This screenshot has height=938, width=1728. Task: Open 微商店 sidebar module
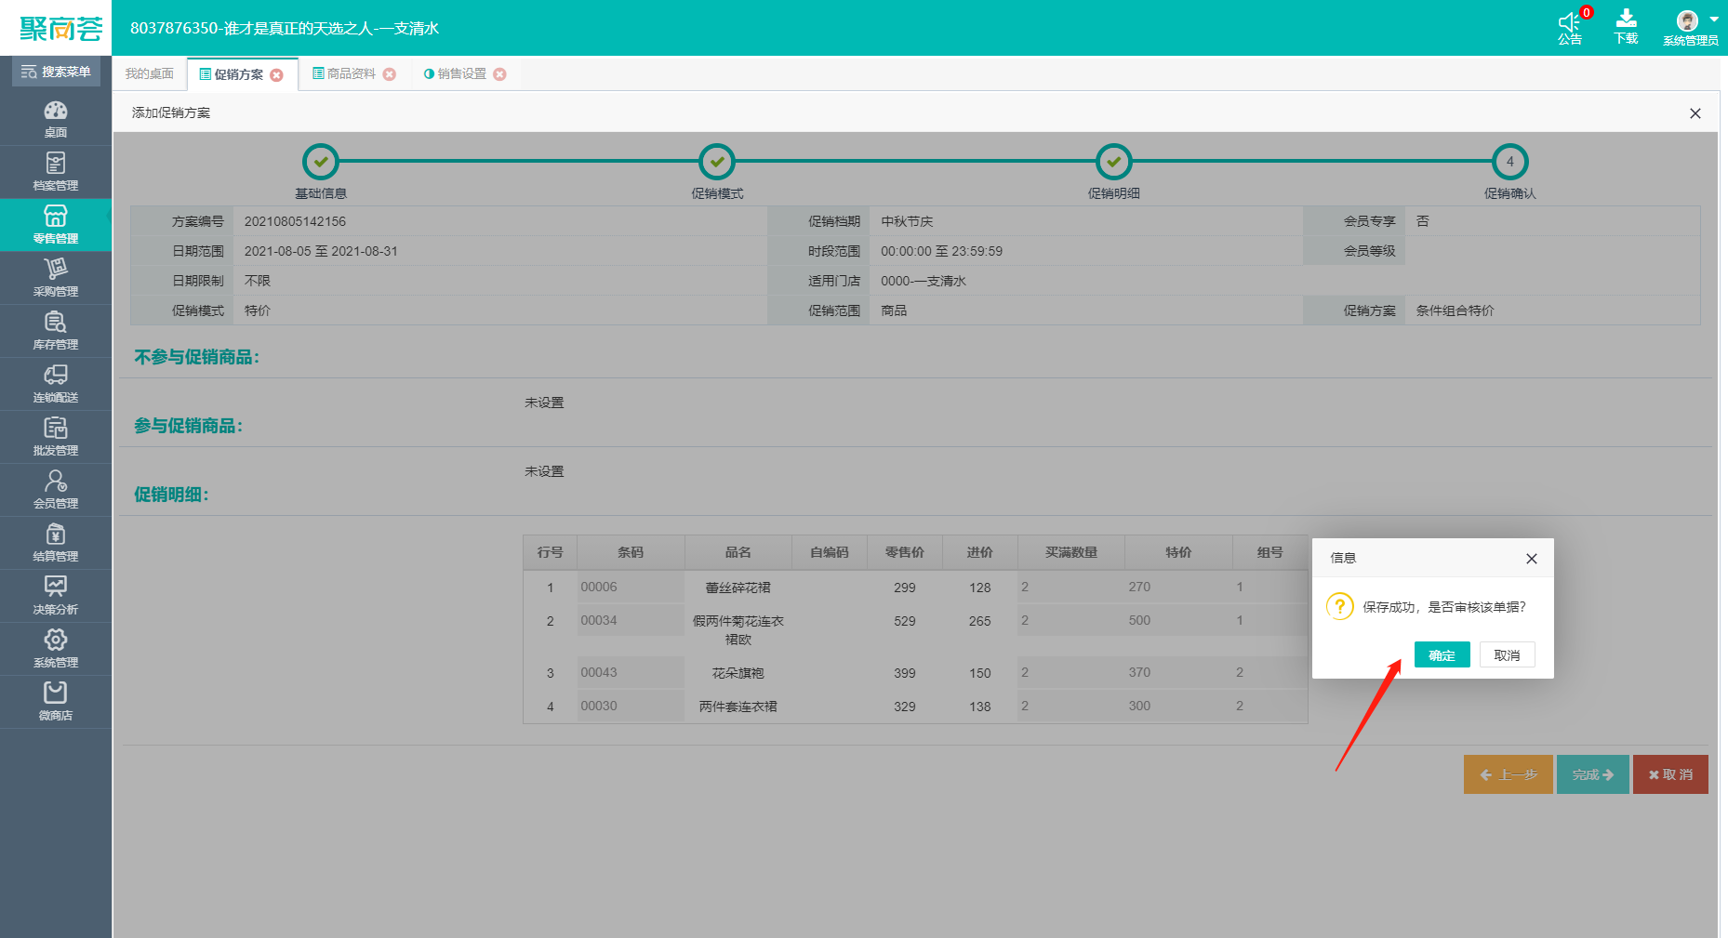pyautogui.click(x=56, y=702)
